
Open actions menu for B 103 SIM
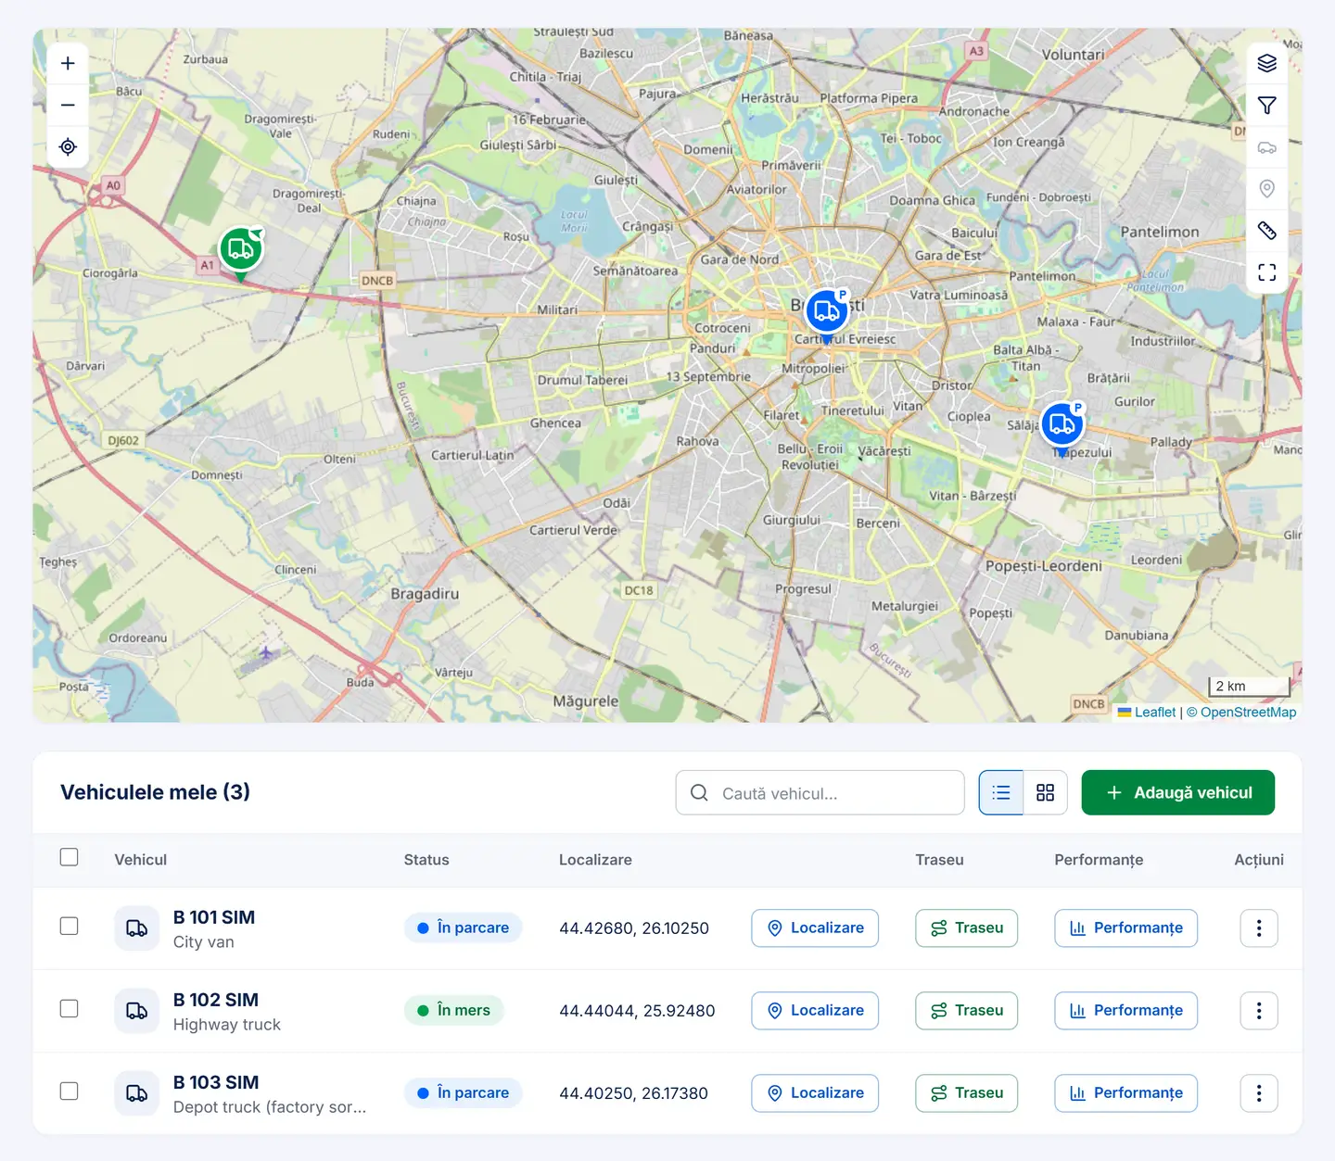1259,1093
